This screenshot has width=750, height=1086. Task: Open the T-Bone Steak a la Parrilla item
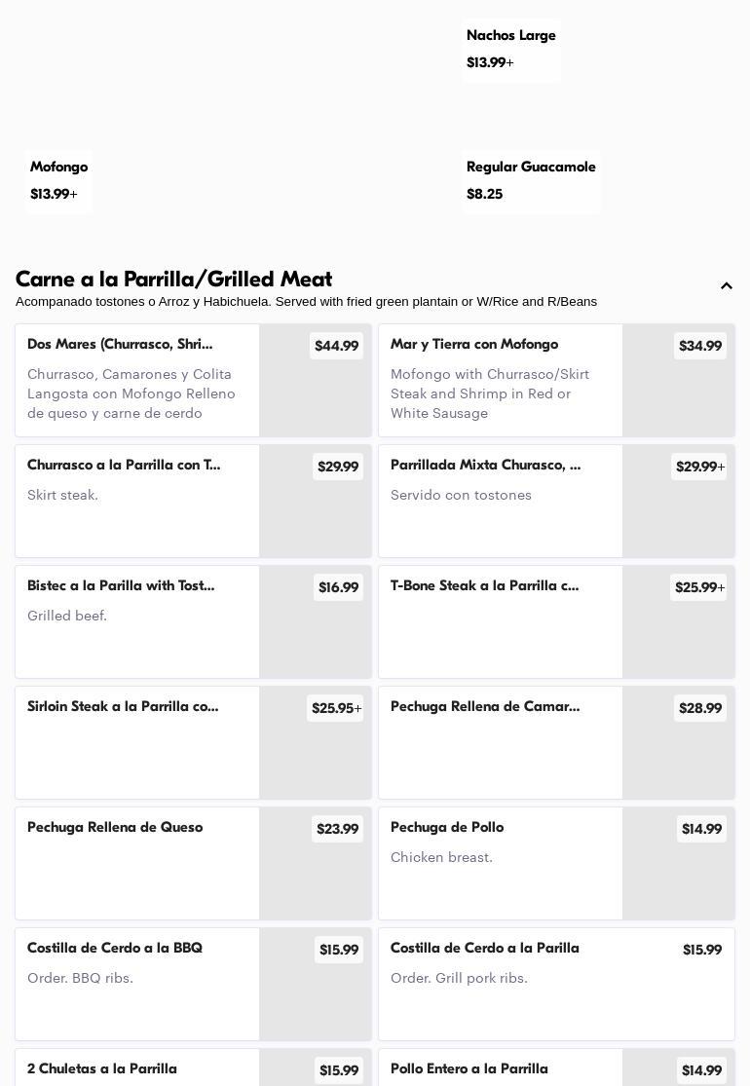(x=500, y=621)
